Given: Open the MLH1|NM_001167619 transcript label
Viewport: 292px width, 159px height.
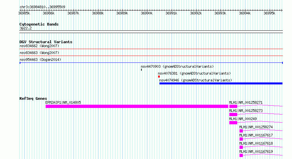Looking at the screenshot, I should pos(256,151).
